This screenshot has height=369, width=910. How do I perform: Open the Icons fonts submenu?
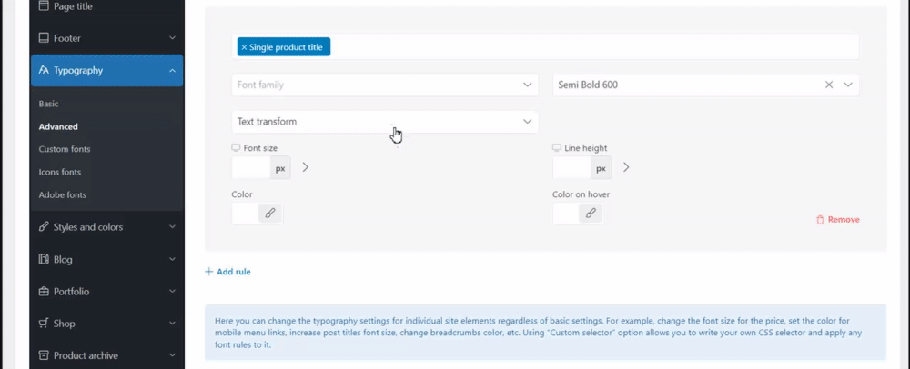coord(60,172)
